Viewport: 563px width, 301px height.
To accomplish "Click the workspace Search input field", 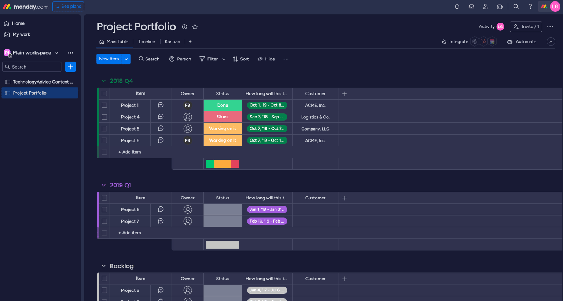I will (32, 67).
